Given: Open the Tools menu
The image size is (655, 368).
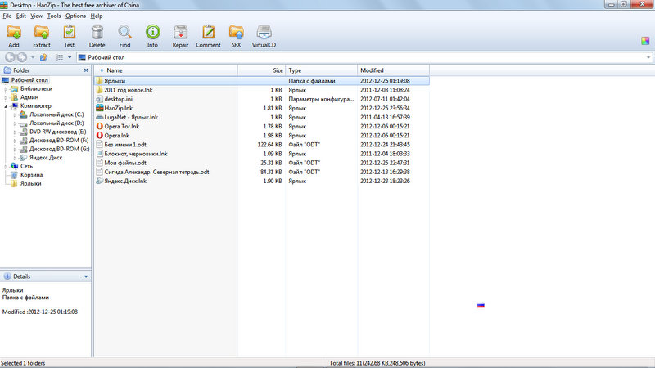Looking at the screenshot, I should 54,16.
